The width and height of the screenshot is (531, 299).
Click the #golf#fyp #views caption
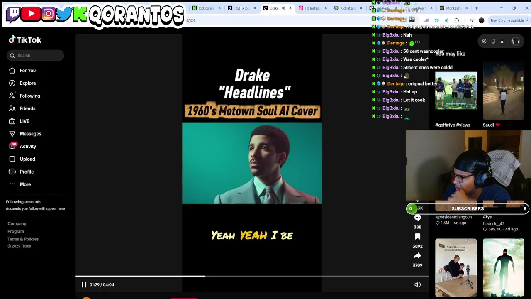pyautogui.click(x=453, y=125)
